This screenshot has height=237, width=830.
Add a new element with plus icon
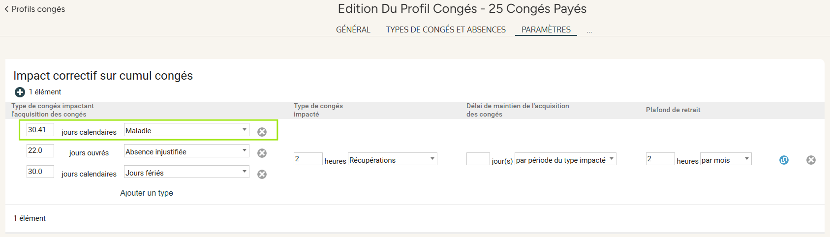pos(20,92)
